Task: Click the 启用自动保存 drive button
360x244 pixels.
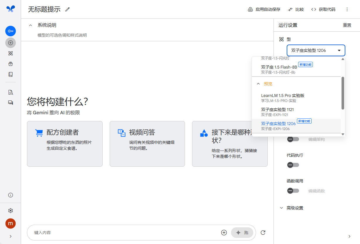Action: [264, 9]
